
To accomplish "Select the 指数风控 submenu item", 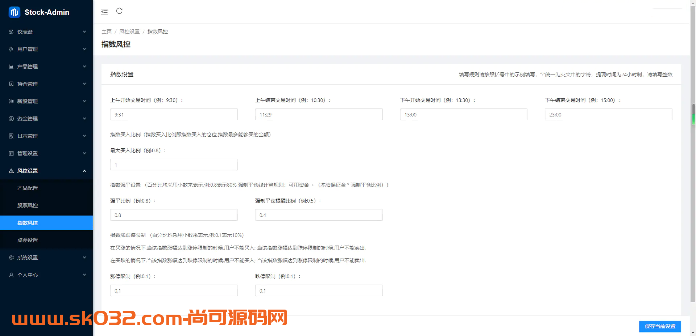I will point(46,223).
